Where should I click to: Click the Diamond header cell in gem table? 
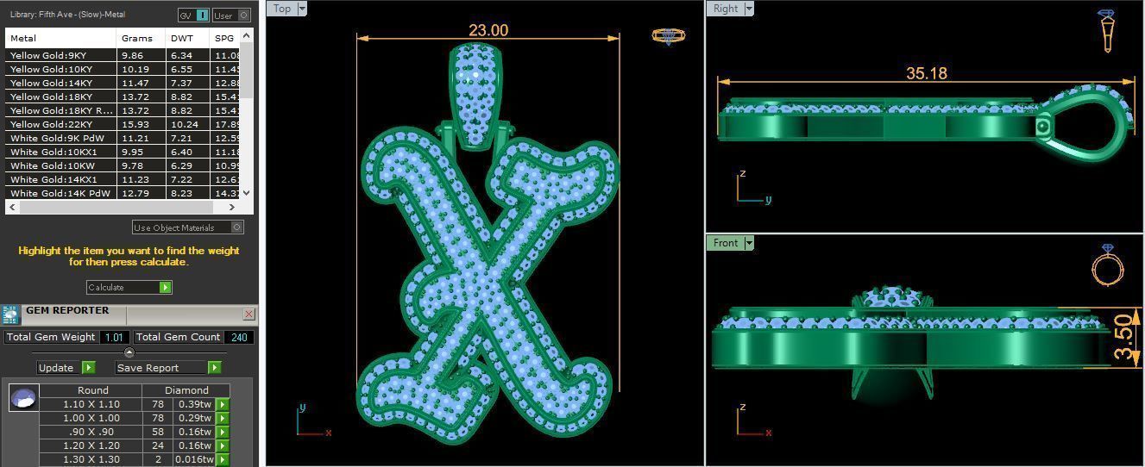(186, 390)
